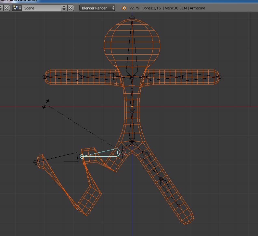Click the Scene name field
Image resolution: width=258 pixels, height=236 pixels.
(x=41, y=8)
